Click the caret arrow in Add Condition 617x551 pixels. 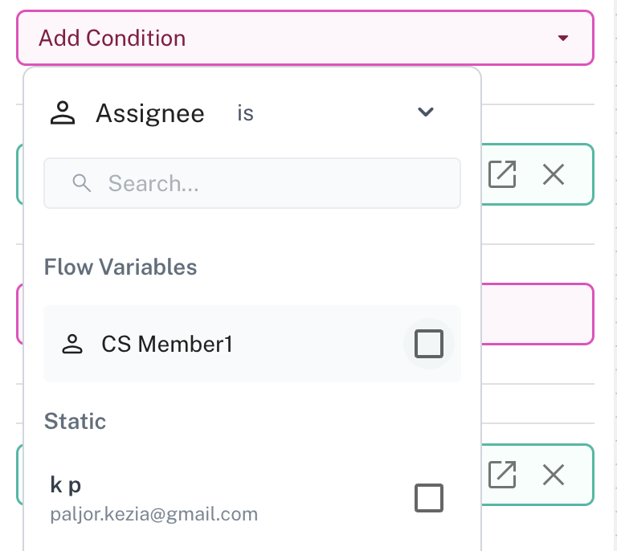563,38
